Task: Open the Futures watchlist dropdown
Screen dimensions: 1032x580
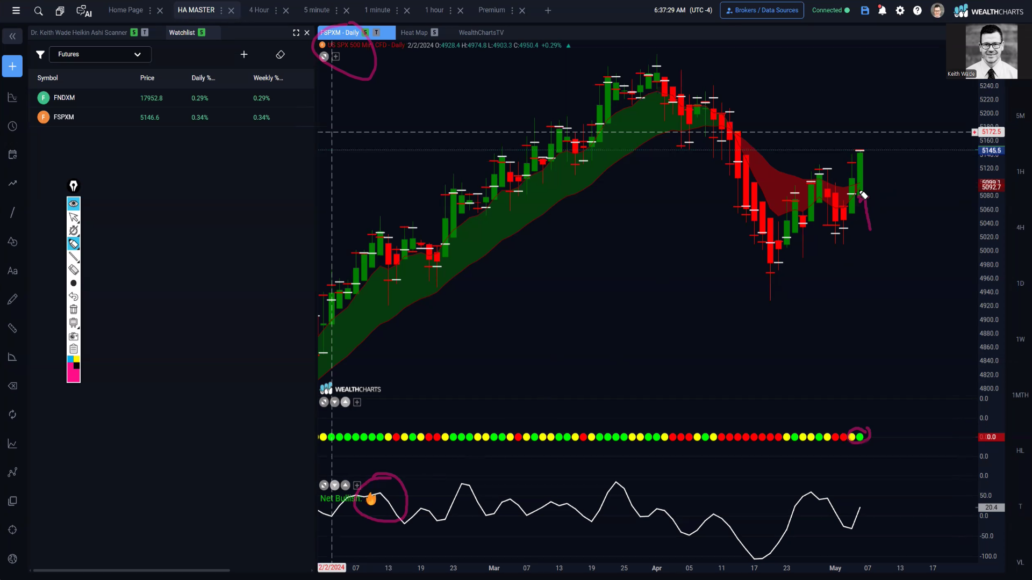Action: 100,54
